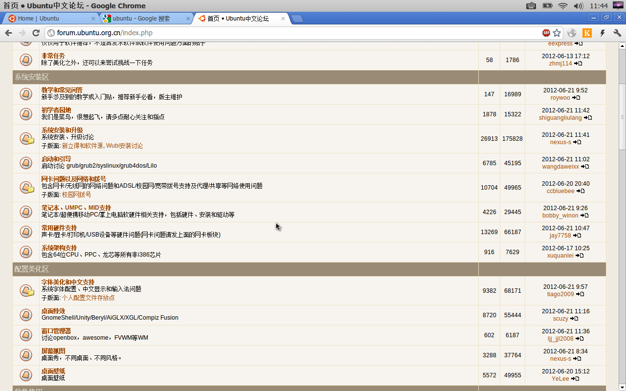Open the 个人配置文件存放点 subforum
626x391 pixels.
[x=88, y=298]
